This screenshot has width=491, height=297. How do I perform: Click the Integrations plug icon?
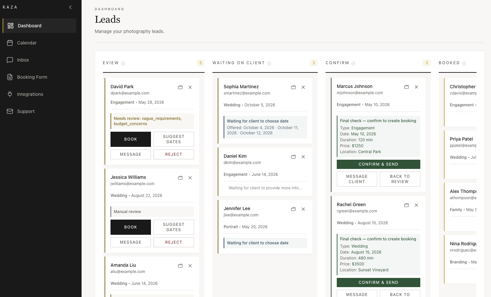(10, 94)
